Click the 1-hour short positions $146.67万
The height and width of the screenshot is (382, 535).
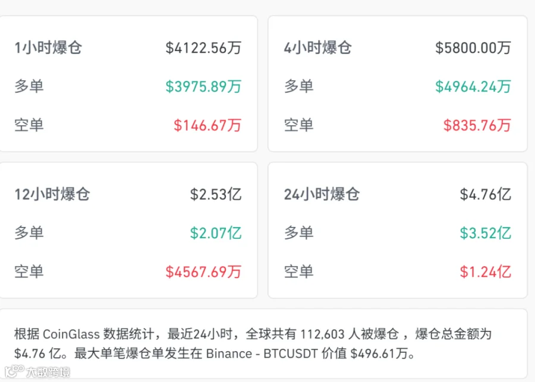[x=207, y=125]
